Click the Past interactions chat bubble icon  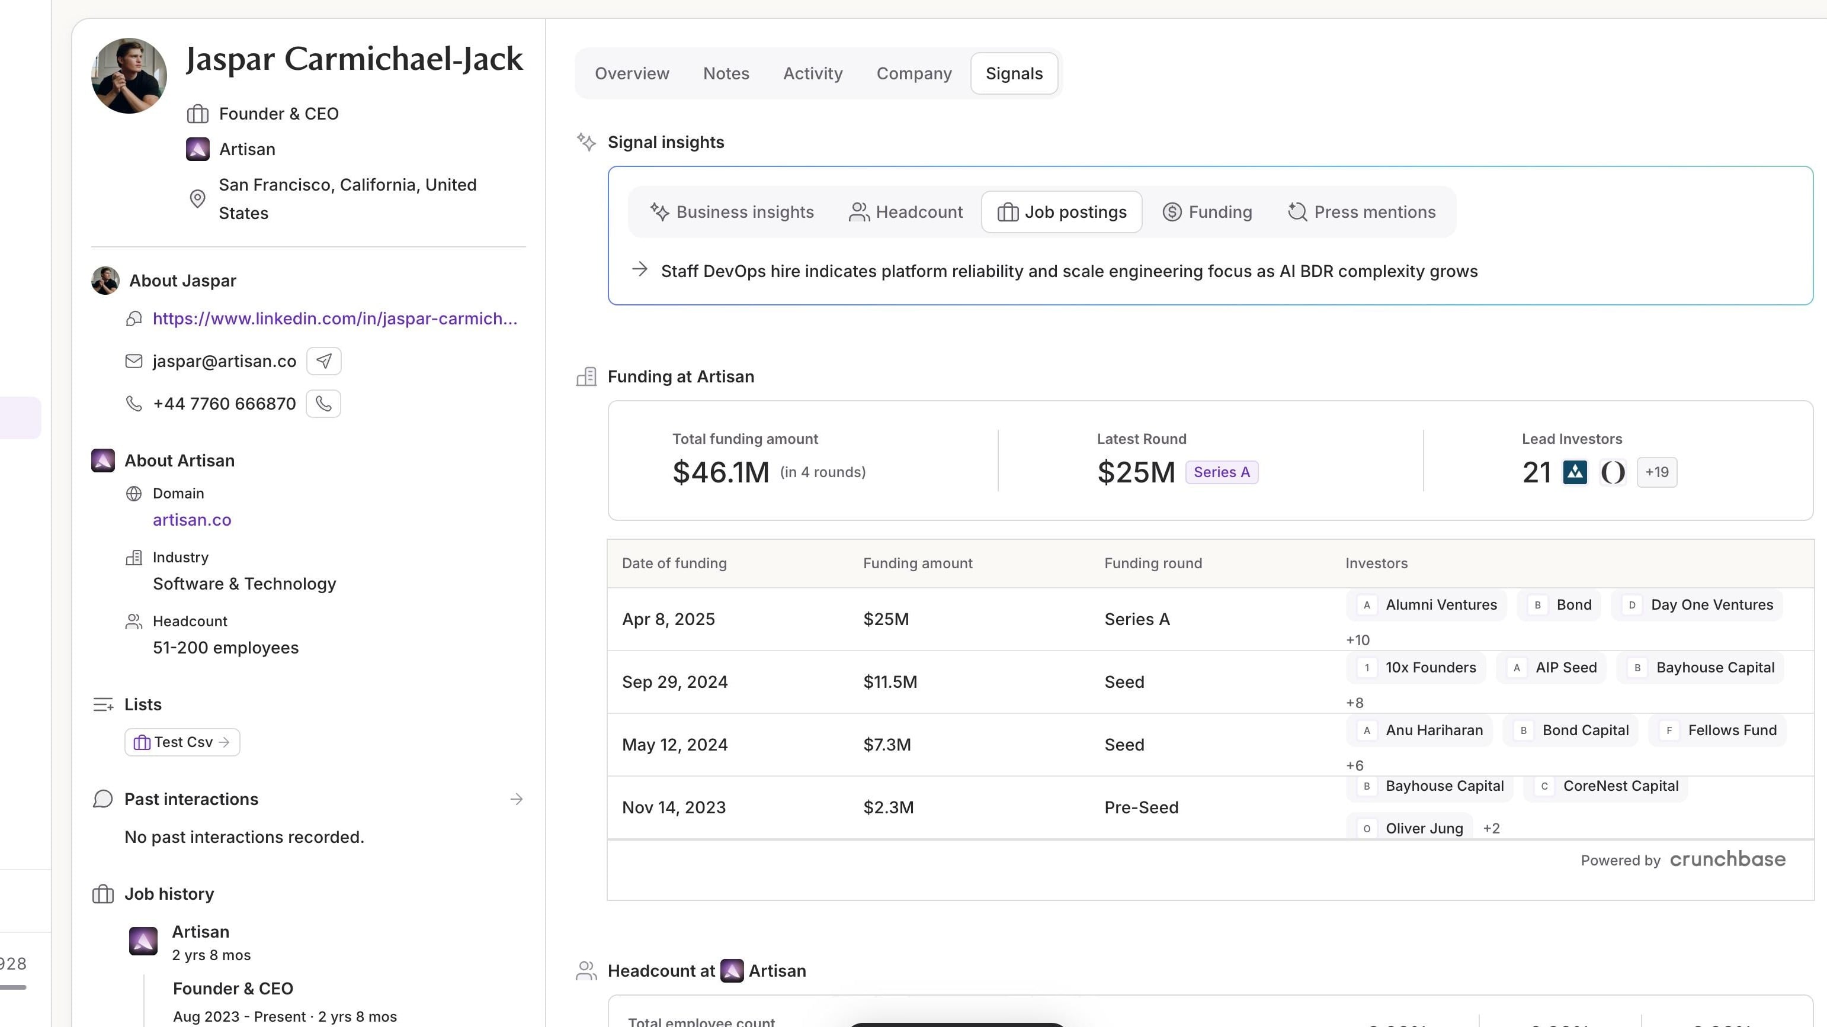pyautogui.click(x=103, y=800)
